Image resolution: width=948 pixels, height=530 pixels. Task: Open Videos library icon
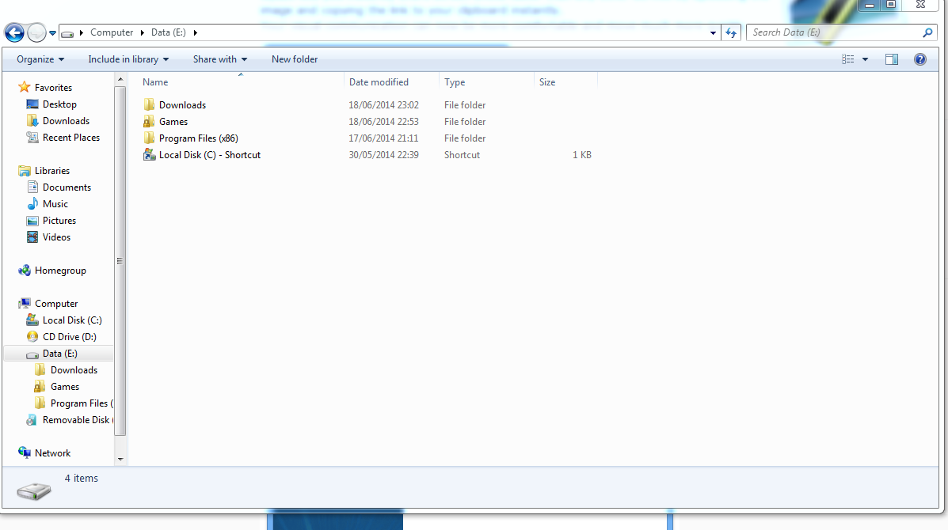(x=32, y=237)
